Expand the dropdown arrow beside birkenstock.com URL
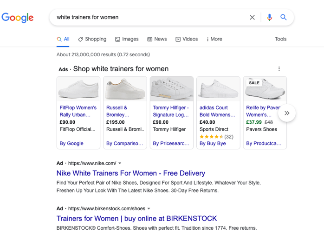Image resolution: width=324 pixels, height=240 pixels. tap(149, 209)
